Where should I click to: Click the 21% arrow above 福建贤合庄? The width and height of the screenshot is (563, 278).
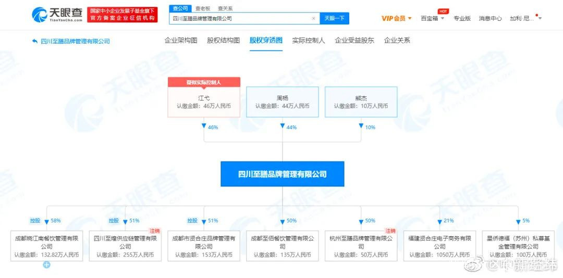click(440, 222)
